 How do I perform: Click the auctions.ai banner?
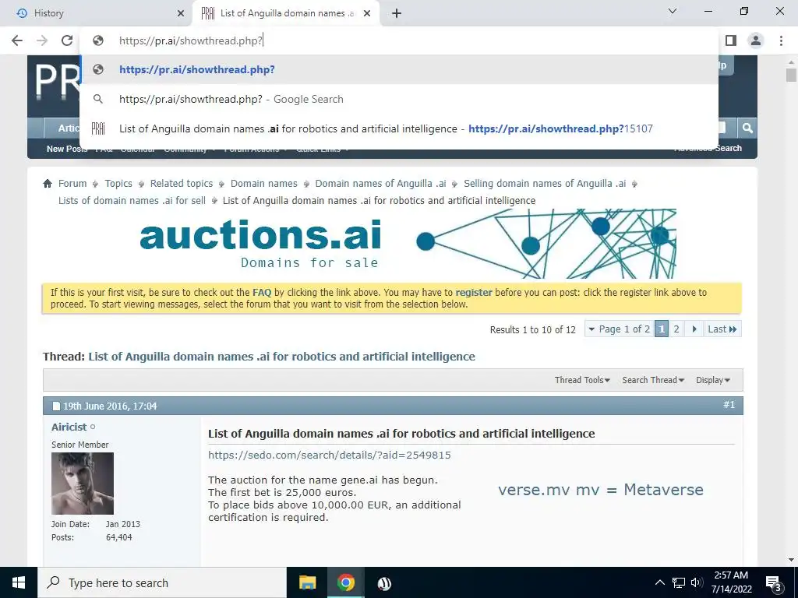coord(407,244)
